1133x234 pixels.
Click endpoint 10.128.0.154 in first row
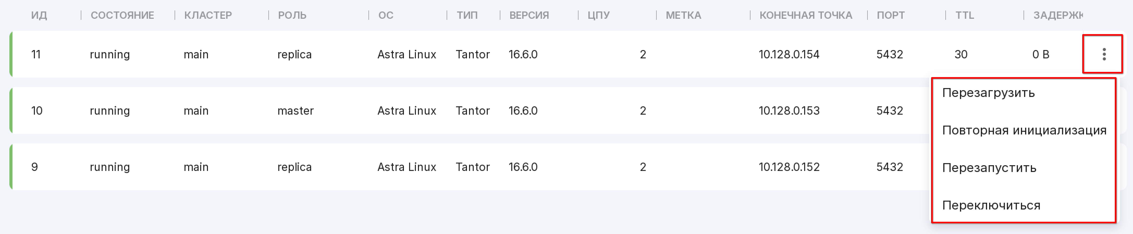point(789,54)
